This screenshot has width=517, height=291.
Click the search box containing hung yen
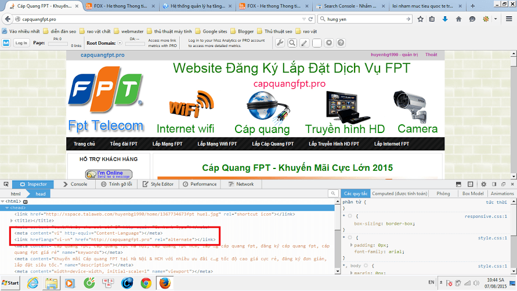pos(366,19)
